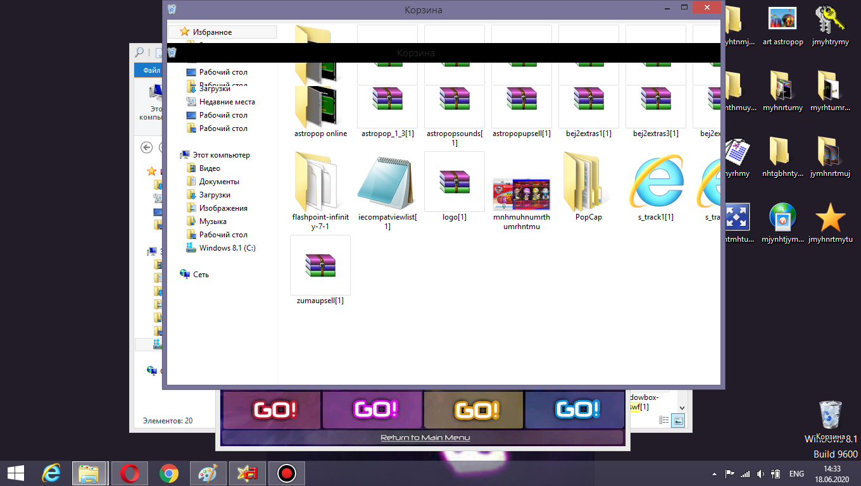The height and width of the screenshot is (486, 861).
Task: Select Сеть in the navigation pane
Action: [x=194, y=275]
